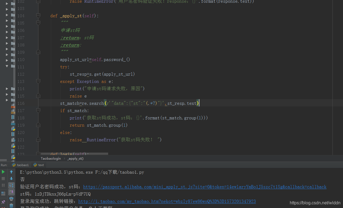343x208 pixels.
Task: Click the def _apply_st(self) definition
Action: (x=75, y=16)
